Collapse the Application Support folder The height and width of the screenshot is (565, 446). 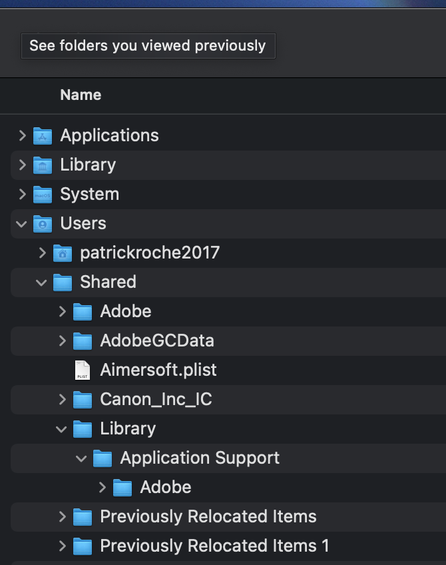pos(82,458)
